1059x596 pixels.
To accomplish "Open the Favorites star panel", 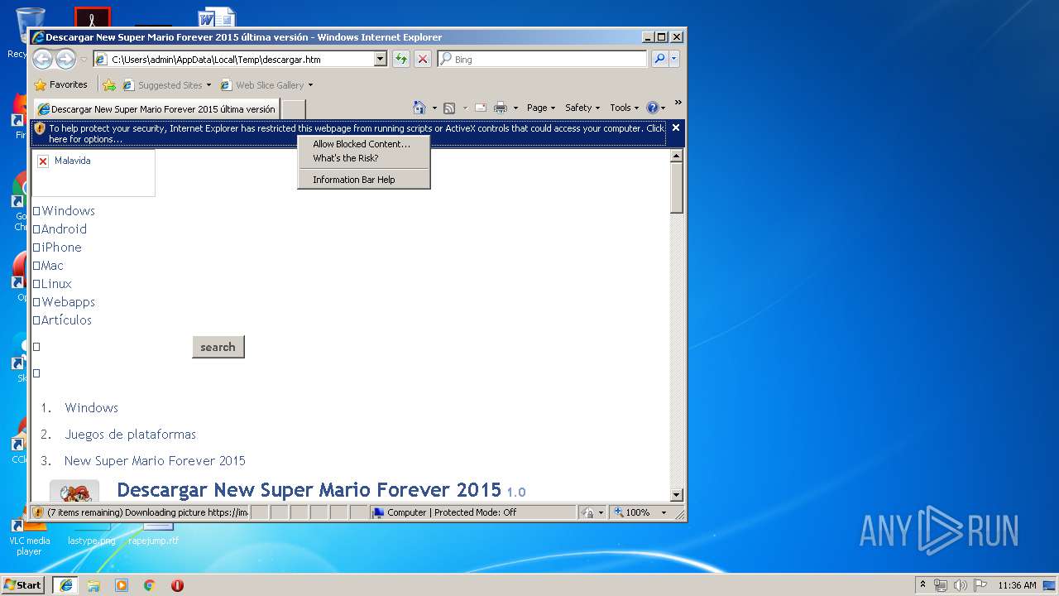I will click(x=40, y=84).
